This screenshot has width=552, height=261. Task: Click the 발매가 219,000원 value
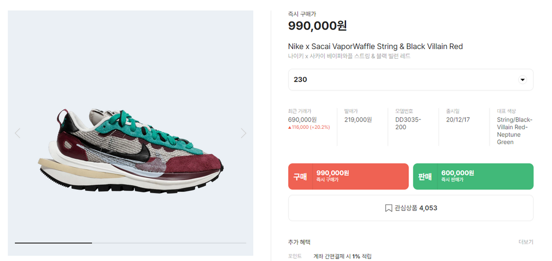[x=358, y=120]
